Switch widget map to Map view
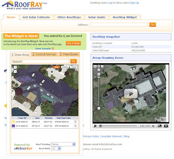This screenshot has width=174, height=159. (x=57, y=67)
